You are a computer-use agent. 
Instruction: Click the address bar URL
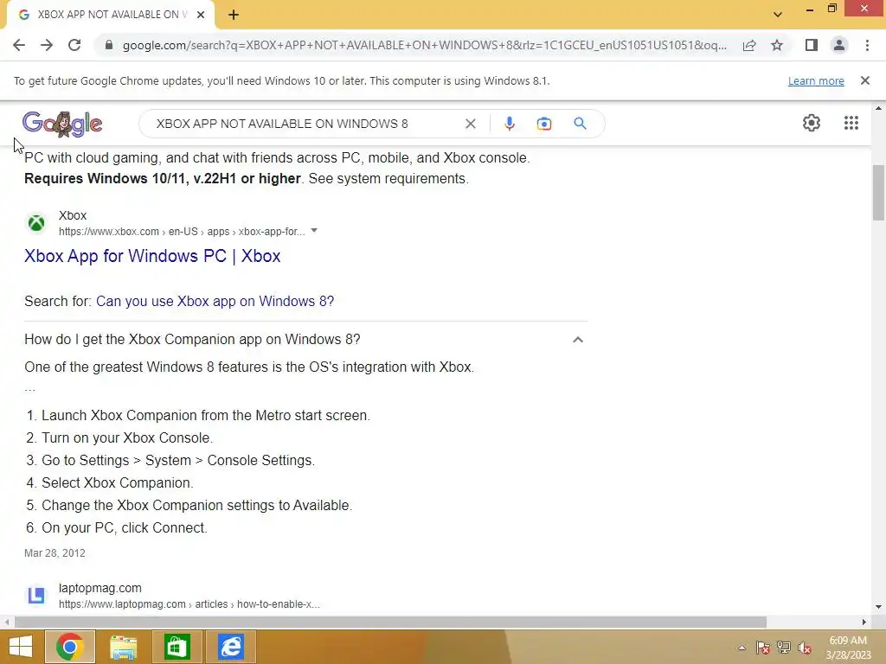424,45
